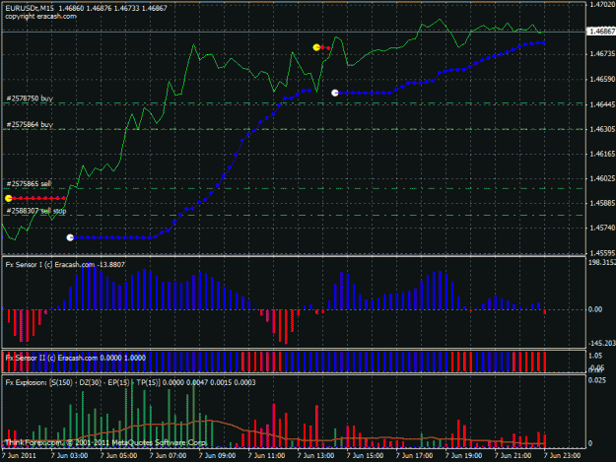Click the '7 Jun 05:00' time axis label

[x=118, y=456]
